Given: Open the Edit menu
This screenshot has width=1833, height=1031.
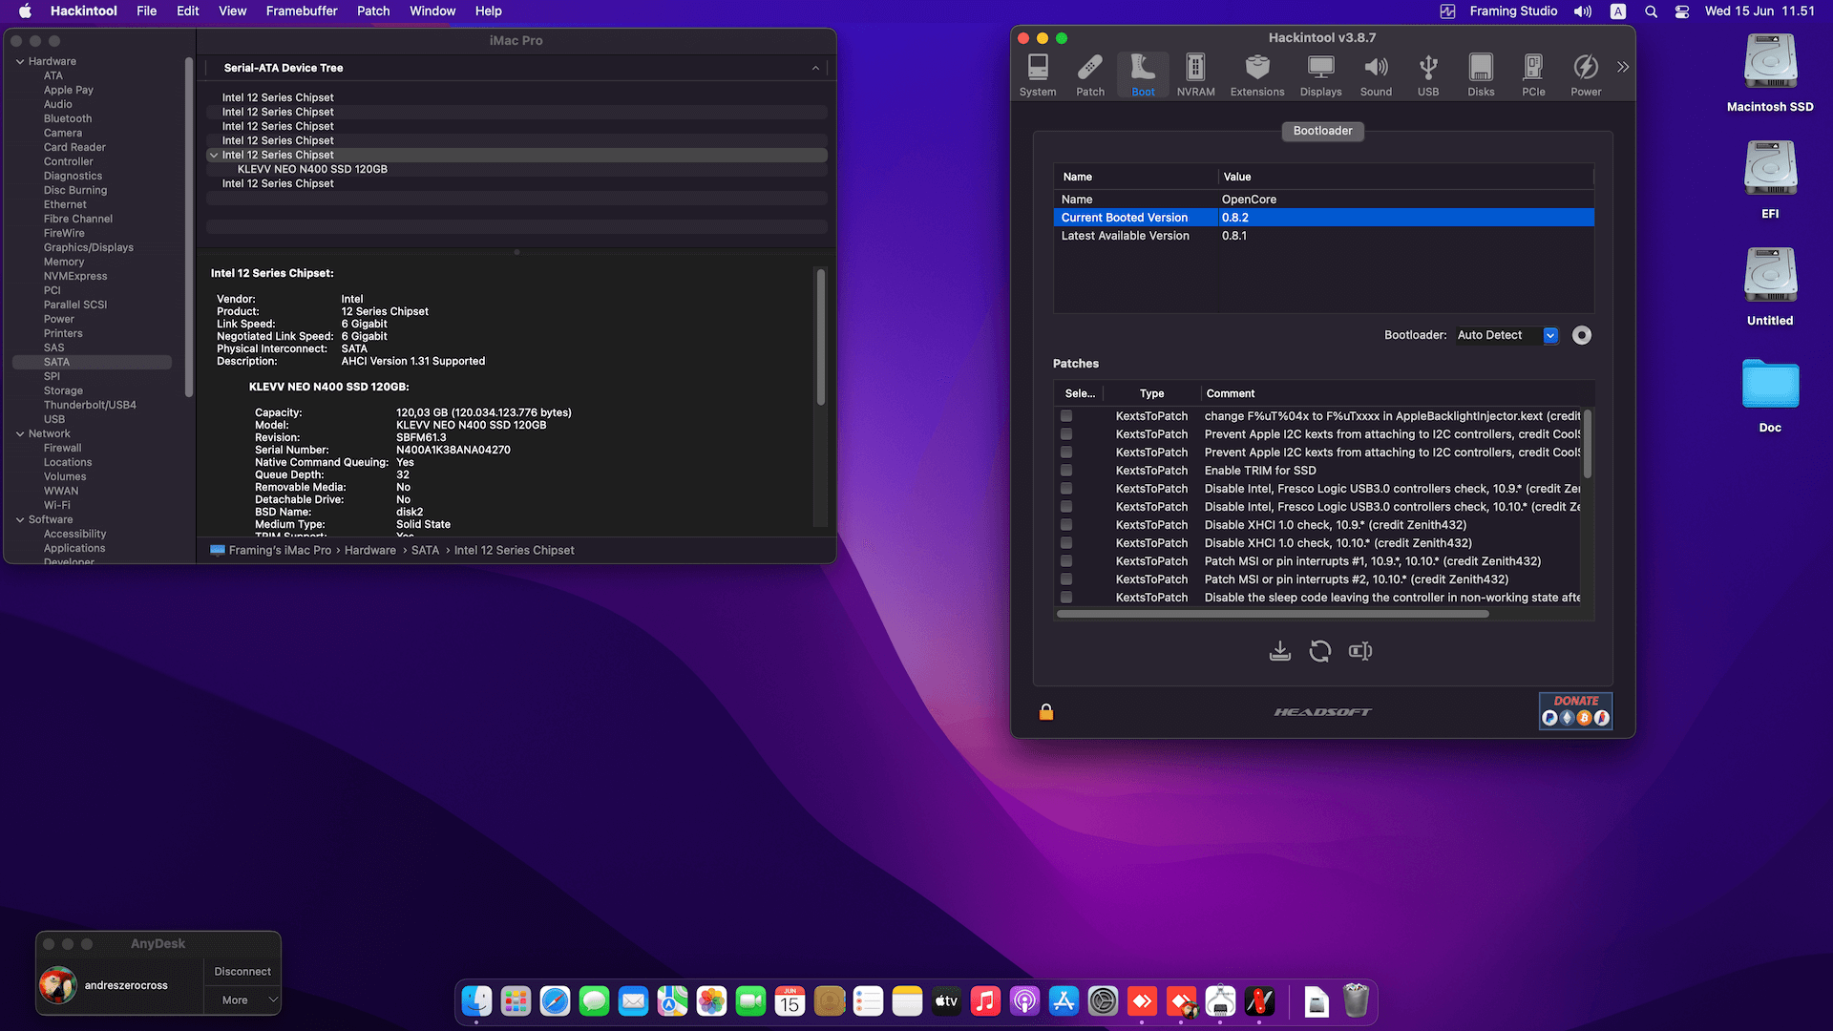Looking at the screenshot, I should point(188,11).
